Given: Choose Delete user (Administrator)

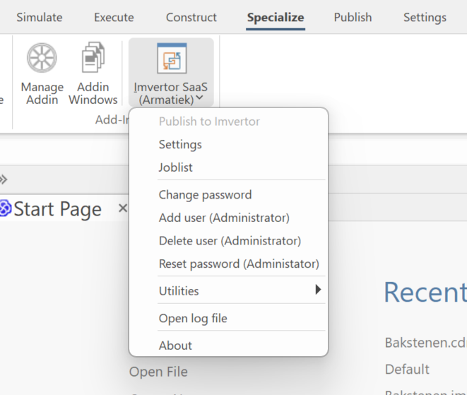Looking at the screenshot, I should coord(230,241).
